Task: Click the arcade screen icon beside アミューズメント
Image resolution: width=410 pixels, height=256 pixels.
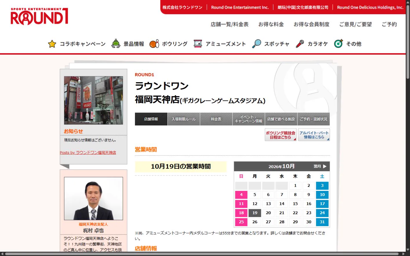Action: [x=198, y=44]
